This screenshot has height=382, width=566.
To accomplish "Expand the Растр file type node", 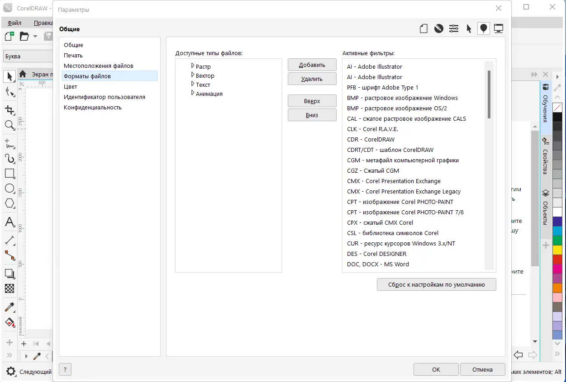I will click(193, 66).
